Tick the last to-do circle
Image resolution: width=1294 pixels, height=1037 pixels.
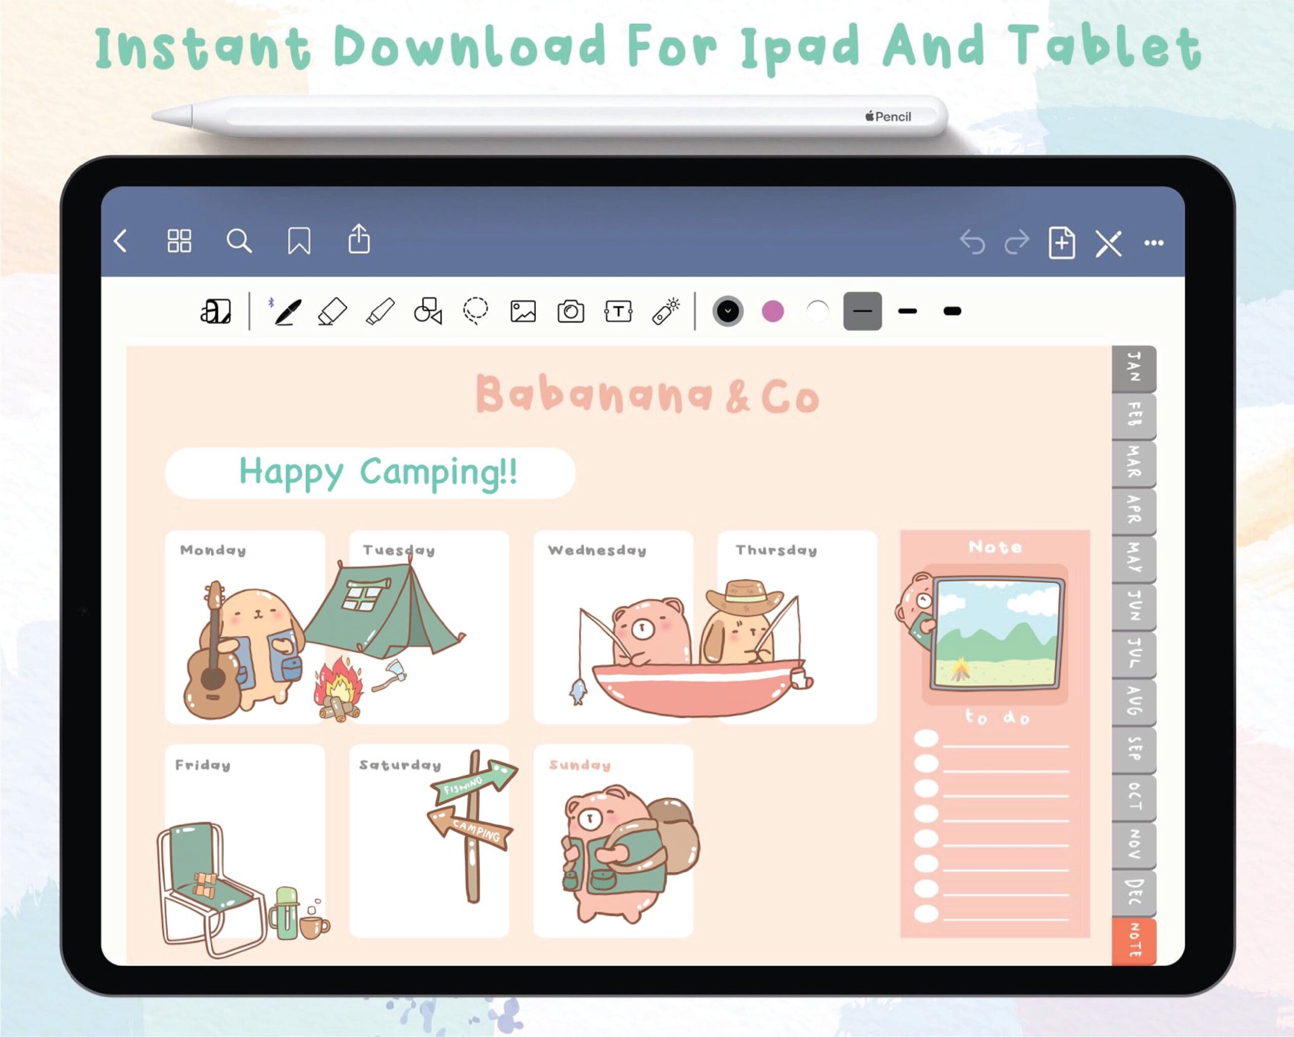point(926,914)
